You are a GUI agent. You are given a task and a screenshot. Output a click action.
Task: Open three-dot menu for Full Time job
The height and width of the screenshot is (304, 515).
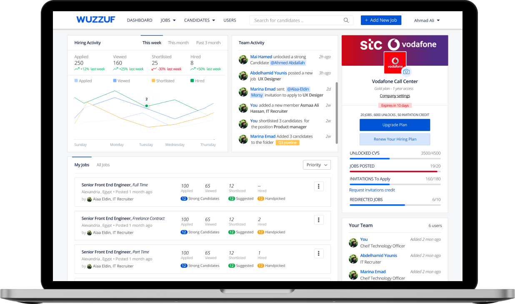[319, 186]
